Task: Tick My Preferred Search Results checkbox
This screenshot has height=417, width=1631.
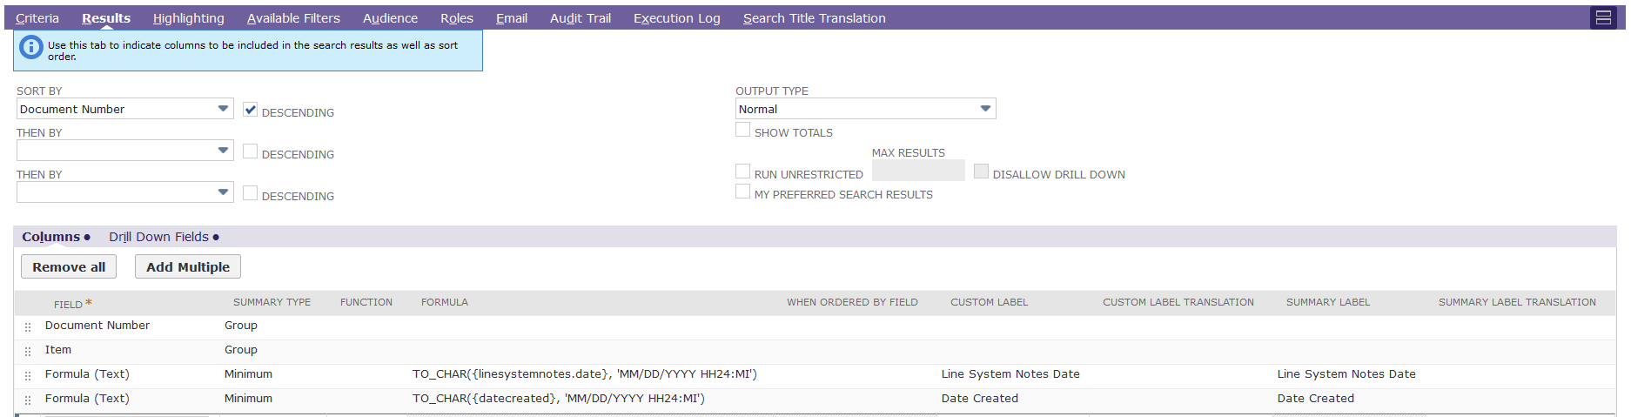Action: click(742, 192)
